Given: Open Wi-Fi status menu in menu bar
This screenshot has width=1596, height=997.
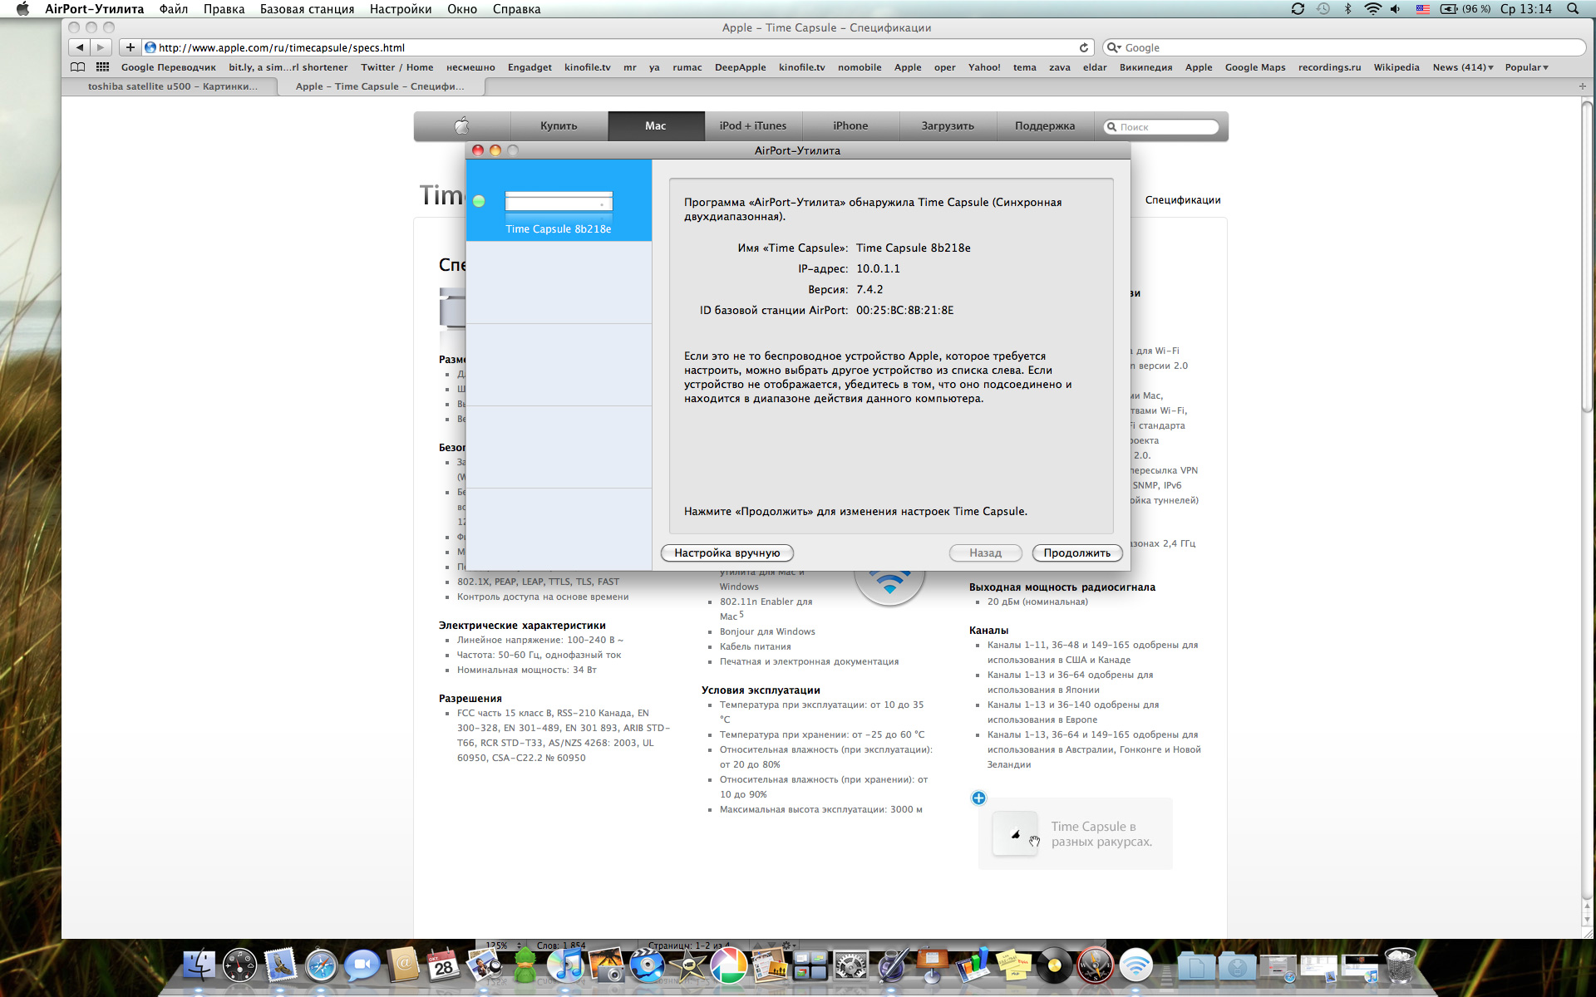Looking at the screenshot, I should pyautogui.click(x=1372, y=8).
